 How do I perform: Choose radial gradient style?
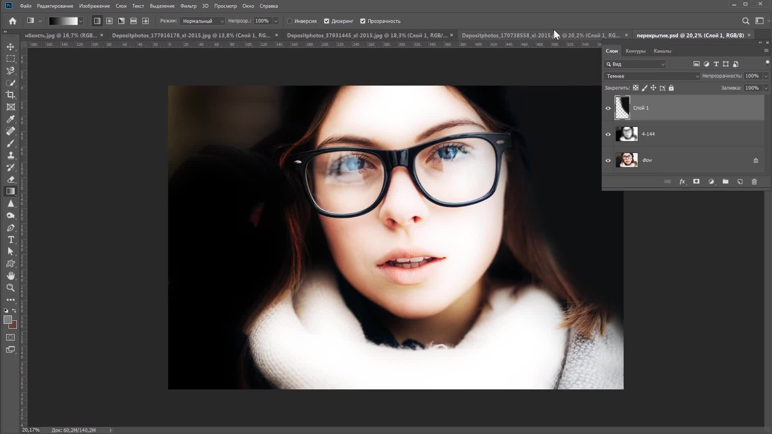tap(109, 21)
